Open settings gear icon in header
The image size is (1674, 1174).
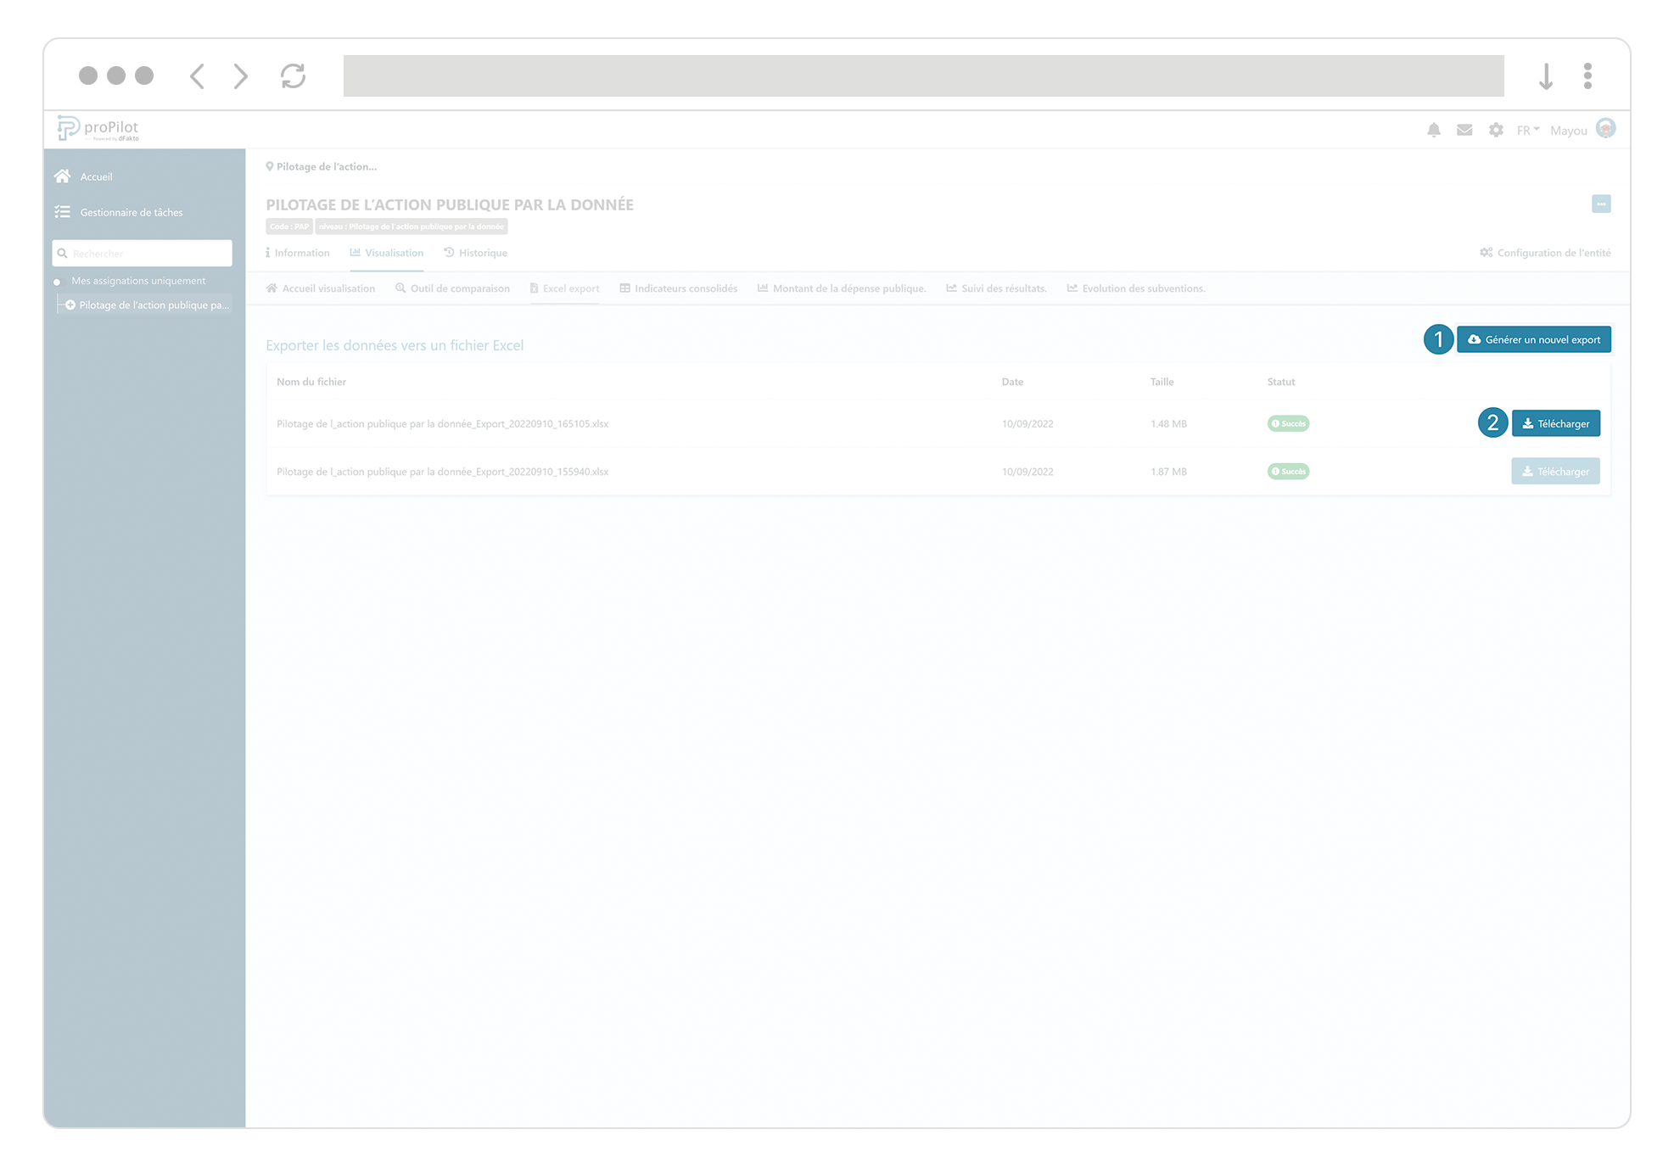coord(1496,130)
